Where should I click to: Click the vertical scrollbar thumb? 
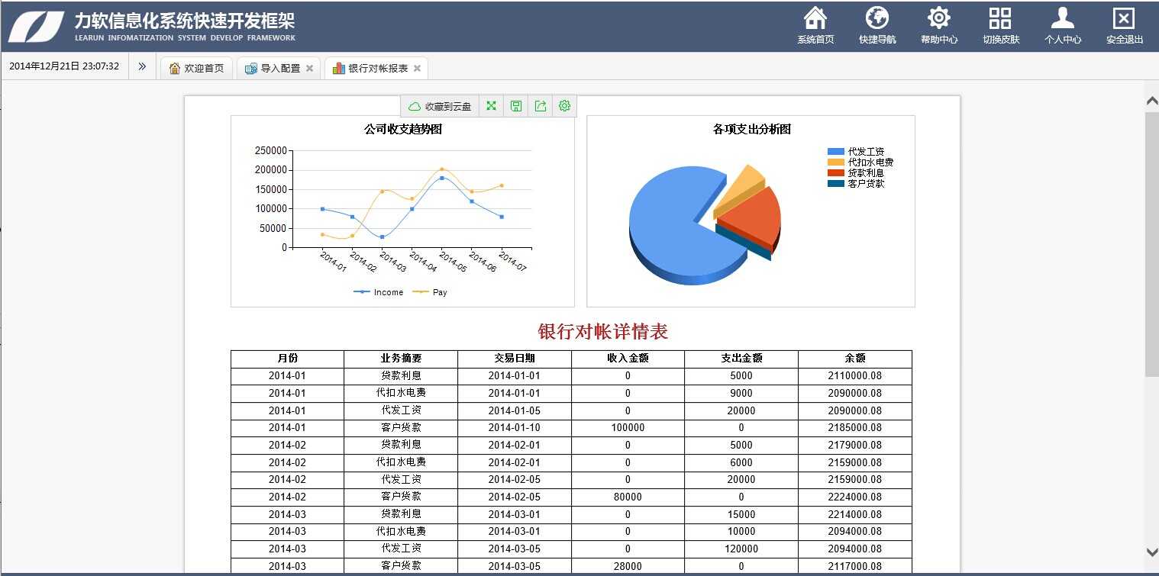(1152, 244)
